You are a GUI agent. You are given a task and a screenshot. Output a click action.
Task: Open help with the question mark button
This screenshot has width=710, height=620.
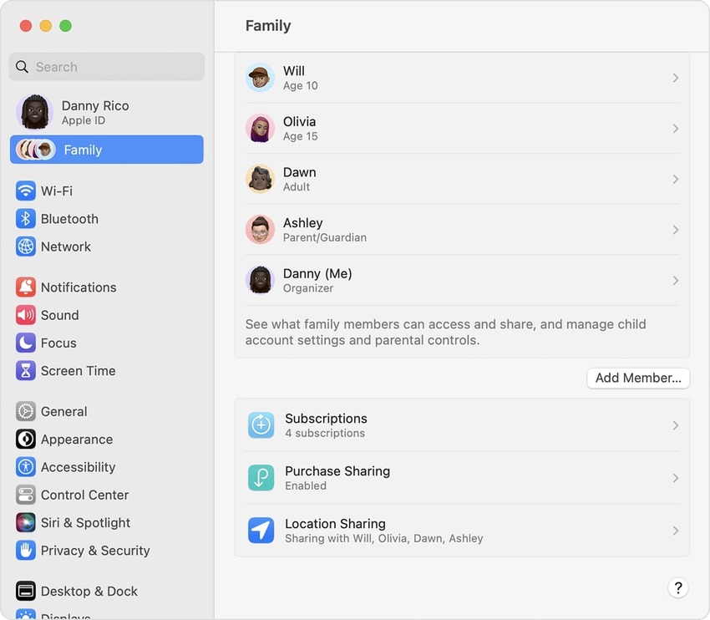coord(678,587)
